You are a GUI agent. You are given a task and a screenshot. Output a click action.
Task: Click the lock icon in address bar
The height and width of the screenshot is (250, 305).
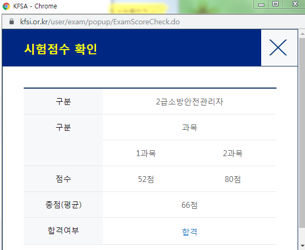[12, 22]
